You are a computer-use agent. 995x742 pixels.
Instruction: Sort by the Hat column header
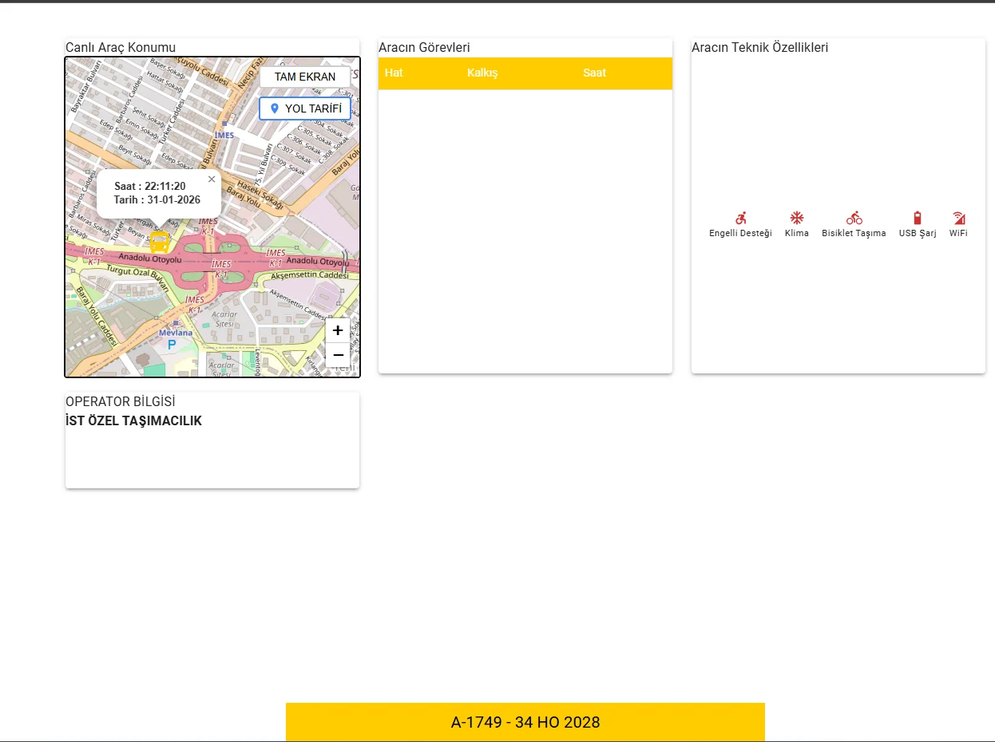click(394, 73)
